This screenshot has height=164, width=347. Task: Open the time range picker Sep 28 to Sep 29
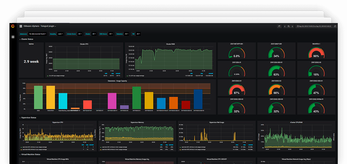pyautogui.click(x=314, y=26)
